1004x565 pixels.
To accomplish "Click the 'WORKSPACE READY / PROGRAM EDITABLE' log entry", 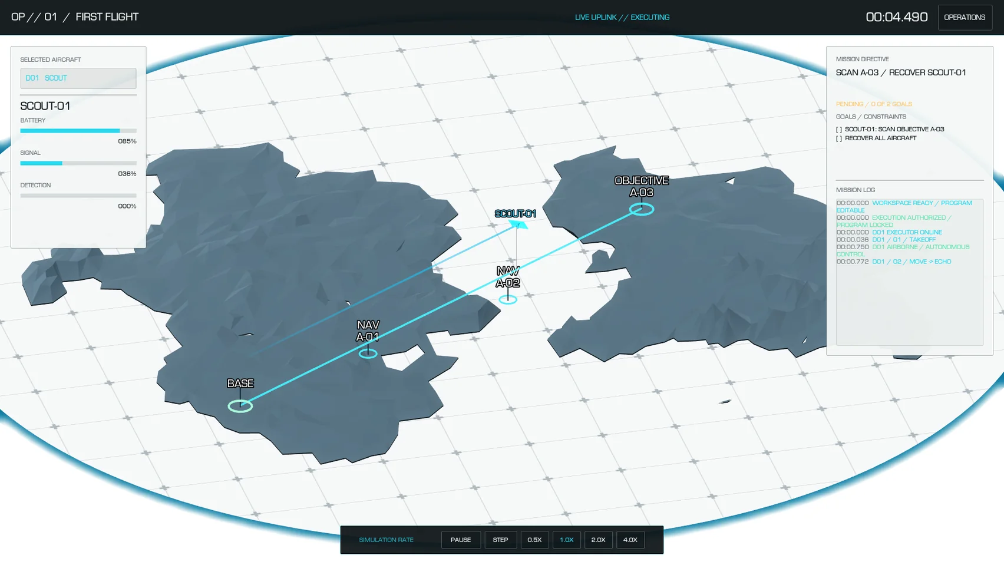I will [x=904, y=206].
